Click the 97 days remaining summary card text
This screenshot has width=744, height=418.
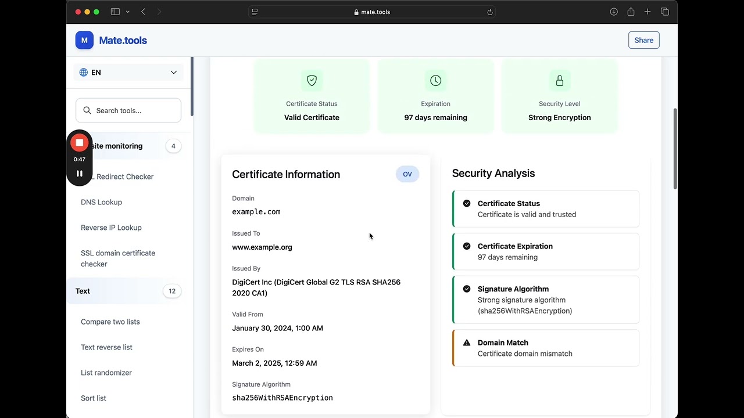(436, 117)
